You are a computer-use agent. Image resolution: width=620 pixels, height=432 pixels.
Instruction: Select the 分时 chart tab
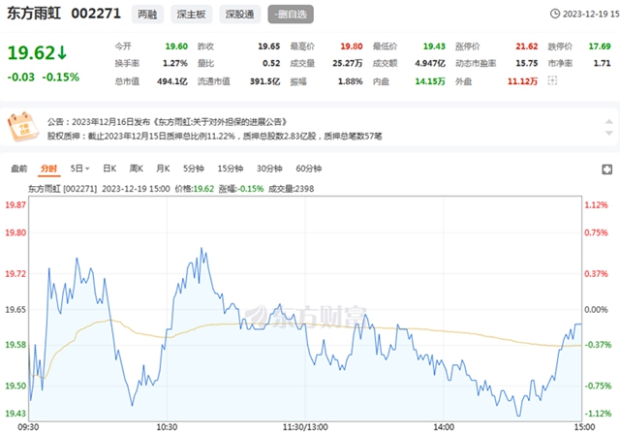click(49, 169)
